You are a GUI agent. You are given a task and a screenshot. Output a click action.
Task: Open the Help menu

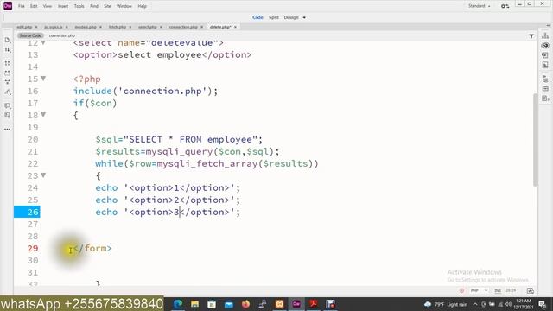click(x=142, y=6)
